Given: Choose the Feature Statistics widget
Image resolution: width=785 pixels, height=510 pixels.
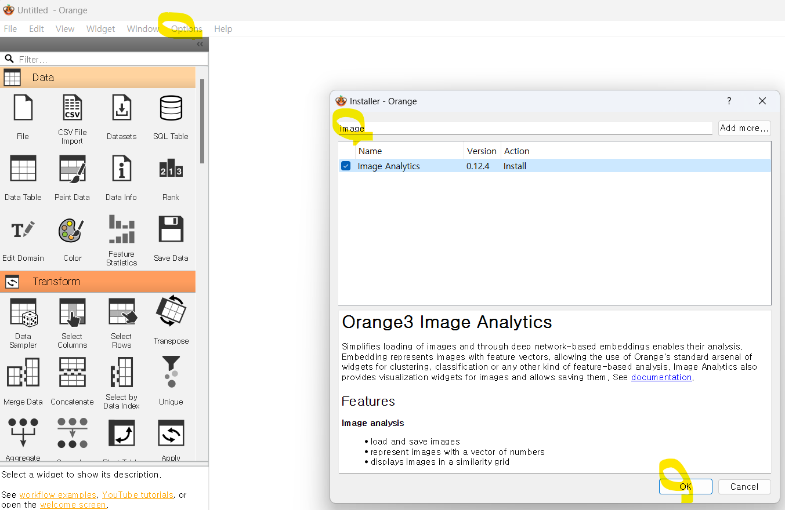Looking at the screenshot, I should [x=121, y=240].
